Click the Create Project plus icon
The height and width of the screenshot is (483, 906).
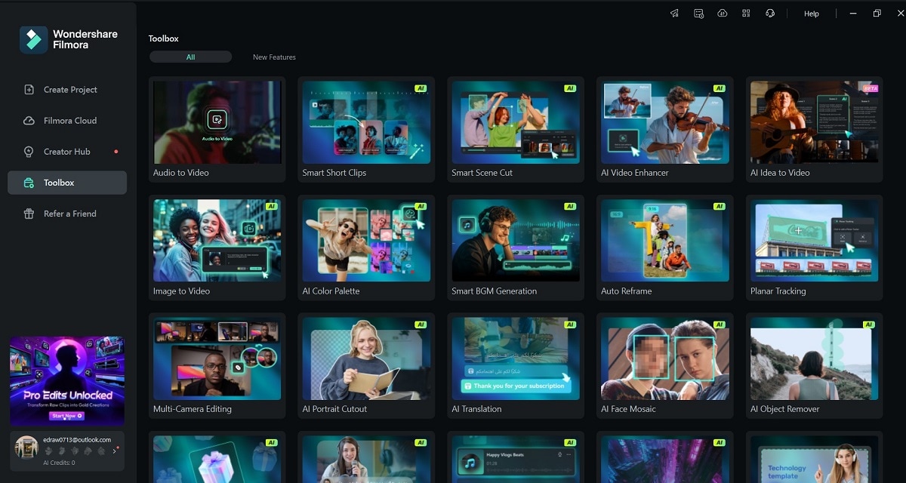[x=29, y=90]
